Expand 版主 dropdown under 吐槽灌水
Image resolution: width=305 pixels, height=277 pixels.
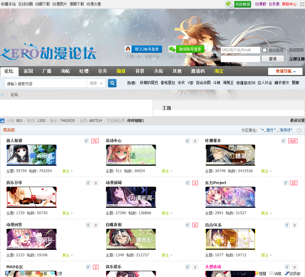(x=266, y=171)
